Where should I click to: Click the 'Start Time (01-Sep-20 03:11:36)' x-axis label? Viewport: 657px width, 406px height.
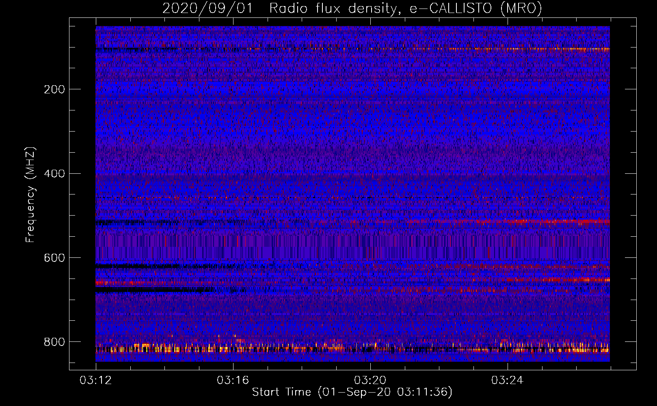pos(352,392)
